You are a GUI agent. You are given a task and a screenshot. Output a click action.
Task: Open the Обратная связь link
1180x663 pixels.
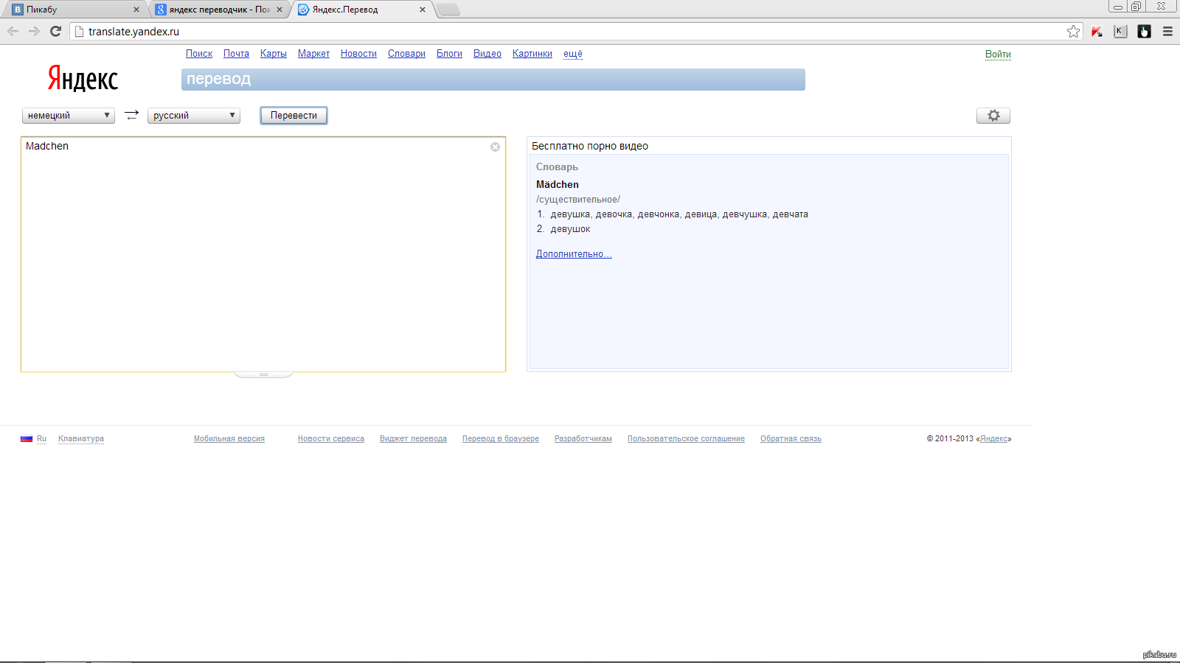point(791,438)
